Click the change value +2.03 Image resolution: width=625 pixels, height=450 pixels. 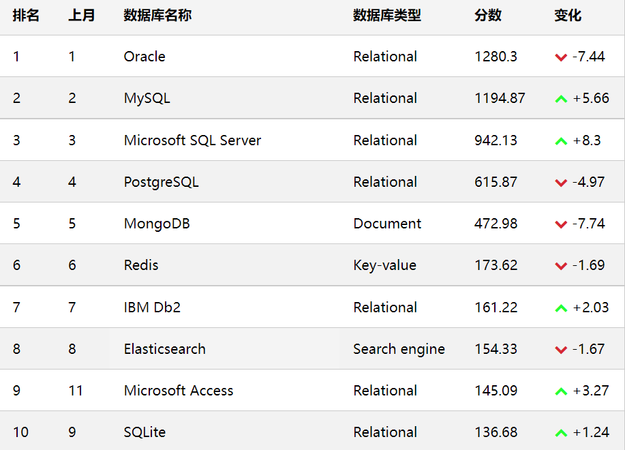click(x=591, y=307)
